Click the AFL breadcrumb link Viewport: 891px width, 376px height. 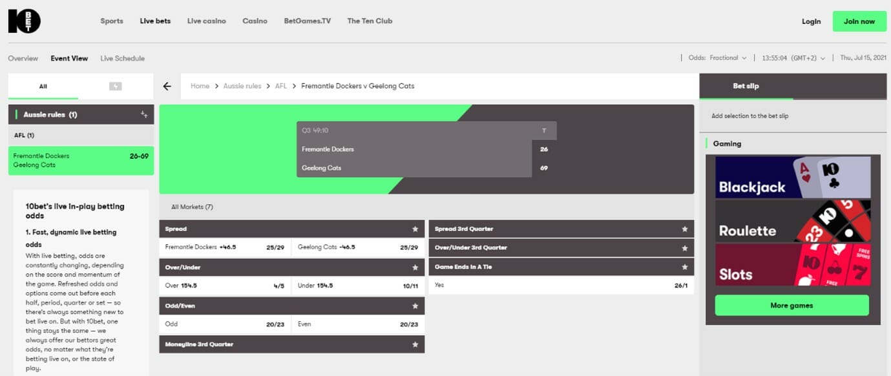click(x=281, y=86)
